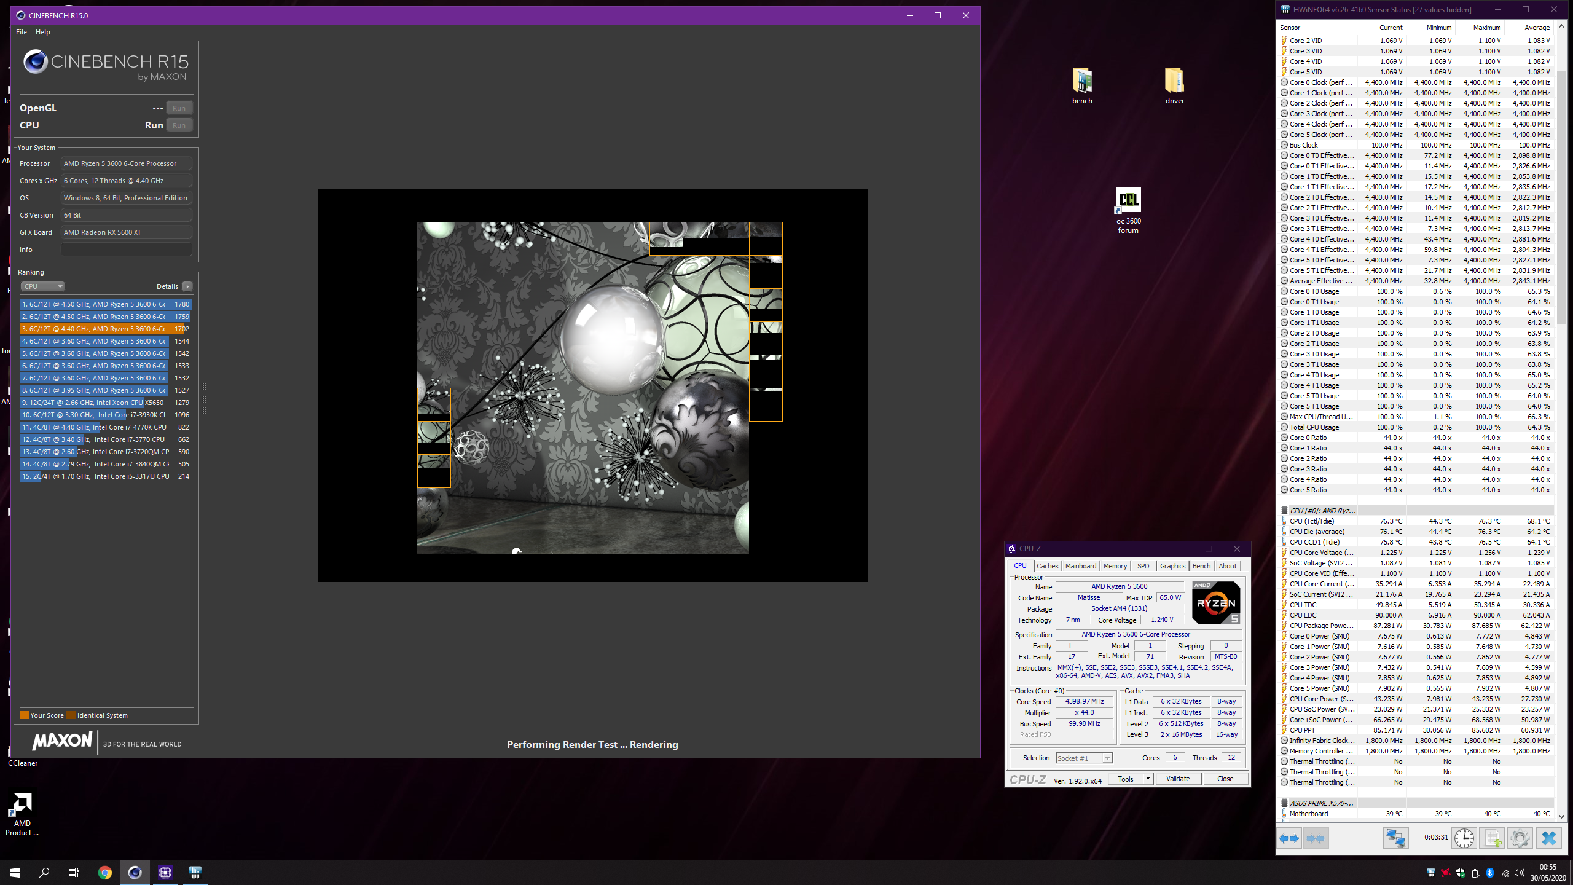Open the CPU ranking type dropdown
Screen dimensions: 1573x885
coord(42,286)
